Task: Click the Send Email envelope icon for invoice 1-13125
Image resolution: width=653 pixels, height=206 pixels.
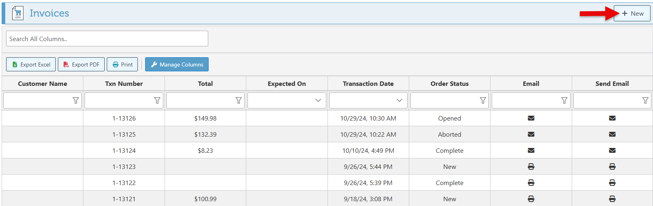Action: 612,134
